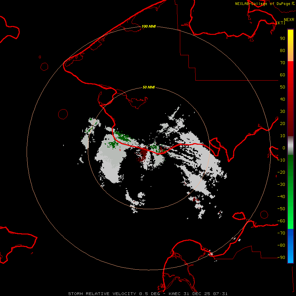Click the -30 value on the velocity scale

tap(281, 185)
